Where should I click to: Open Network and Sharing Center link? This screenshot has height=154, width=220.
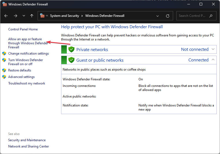coord(28,146)
